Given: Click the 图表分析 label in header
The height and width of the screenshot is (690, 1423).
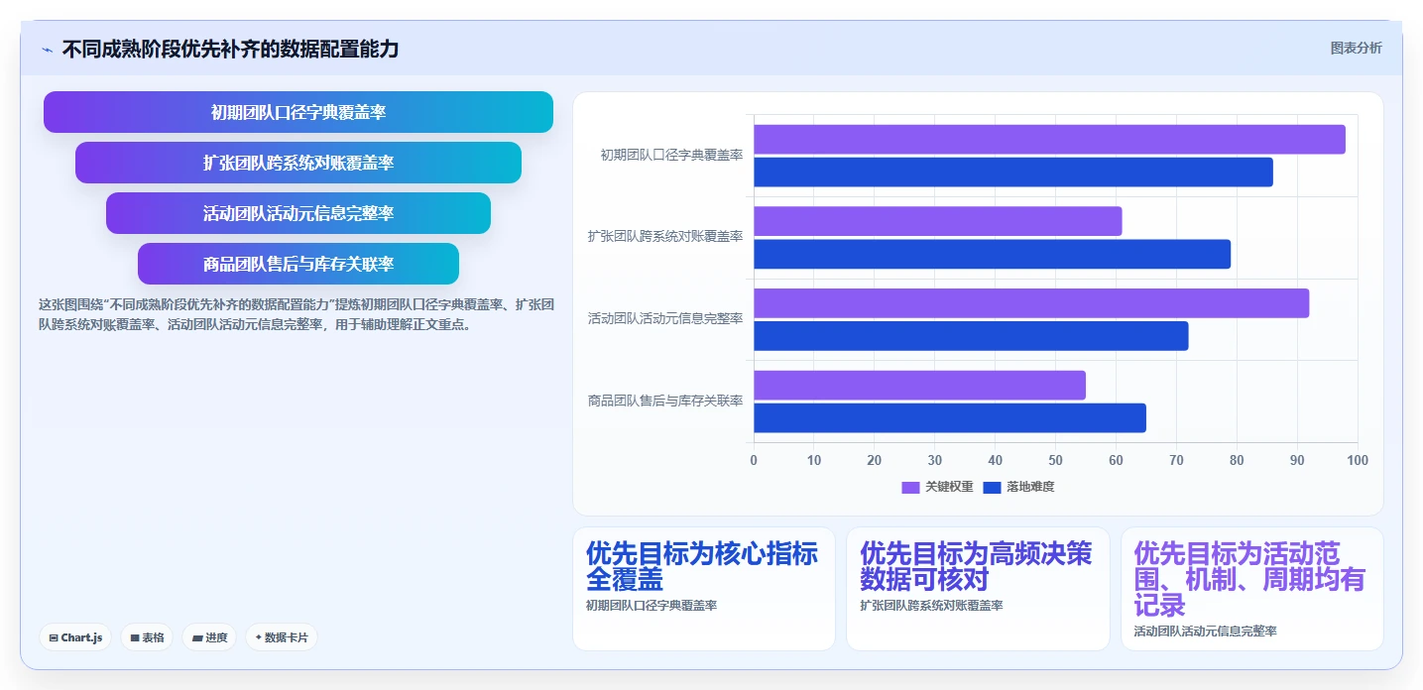Looking at the screenshot, I should coord(1356,48).
